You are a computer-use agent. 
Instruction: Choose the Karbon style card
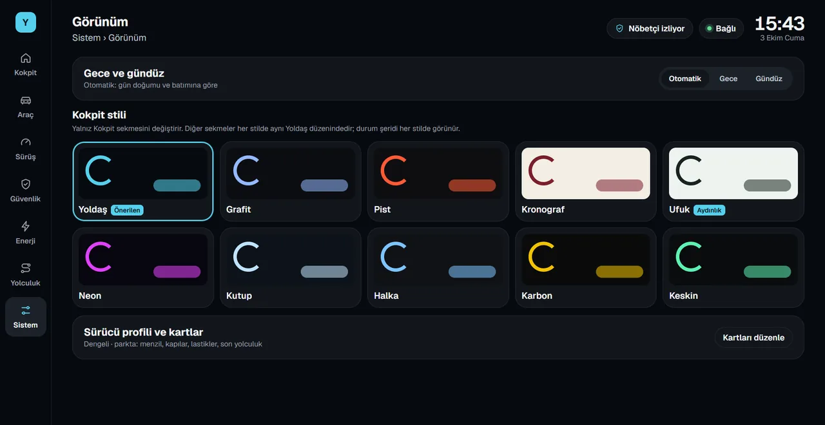point(586,268)
